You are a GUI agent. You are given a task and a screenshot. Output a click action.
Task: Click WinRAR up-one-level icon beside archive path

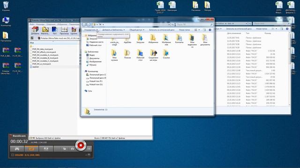click(32, 38)
